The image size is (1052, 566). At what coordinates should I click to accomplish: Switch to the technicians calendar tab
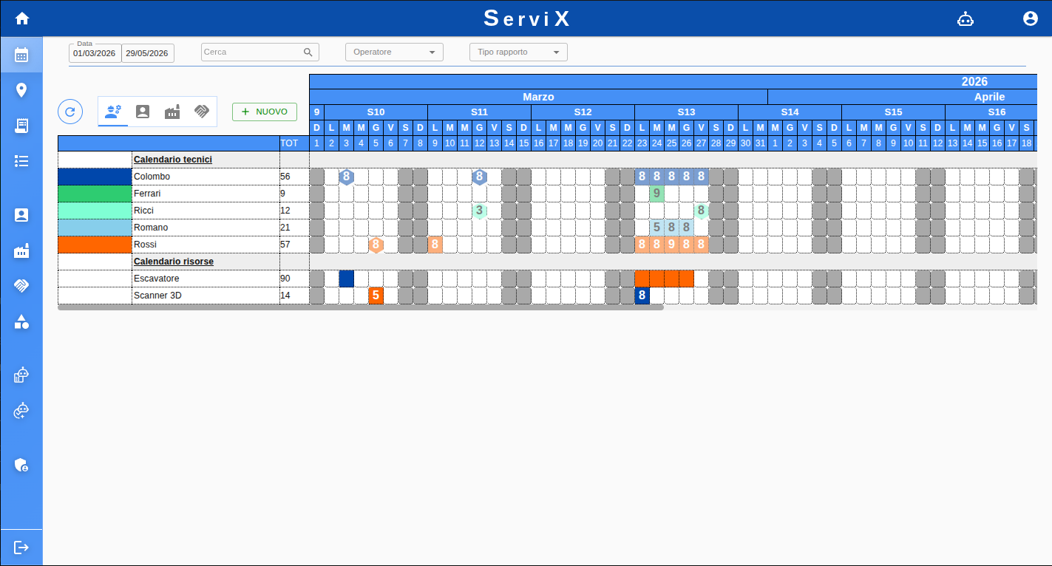click(113, 112)
